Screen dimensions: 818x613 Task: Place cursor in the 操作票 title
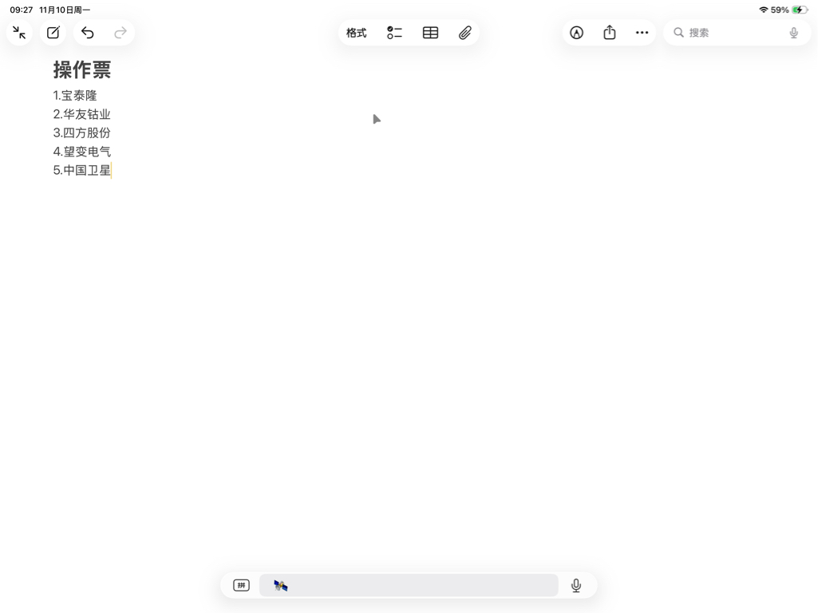tap(82, 70)
